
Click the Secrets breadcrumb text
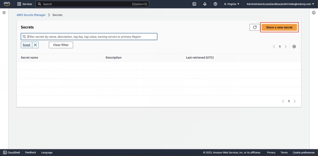coord(57,15)
